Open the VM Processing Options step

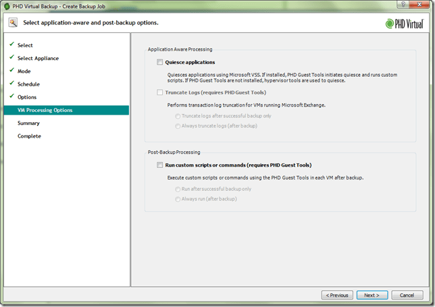click(45, 110)
